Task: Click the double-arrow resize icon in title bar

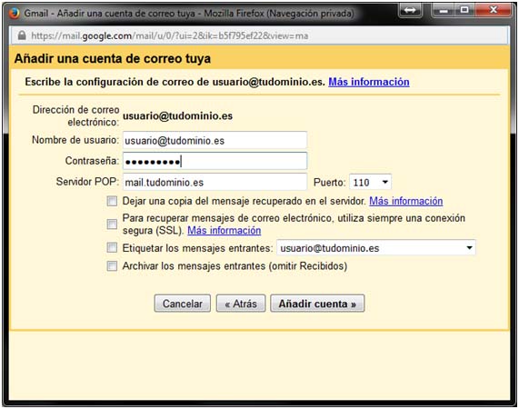Action: pyautogui.click(x=410, y=11)
